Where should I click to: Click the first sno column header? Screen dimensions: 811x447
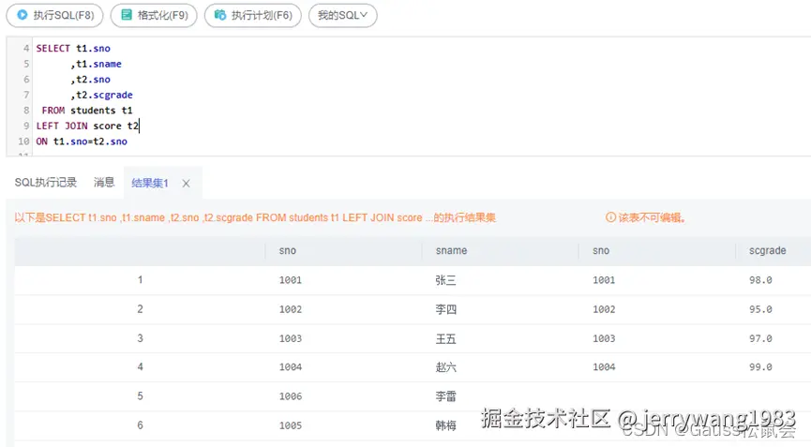[288, 250]
